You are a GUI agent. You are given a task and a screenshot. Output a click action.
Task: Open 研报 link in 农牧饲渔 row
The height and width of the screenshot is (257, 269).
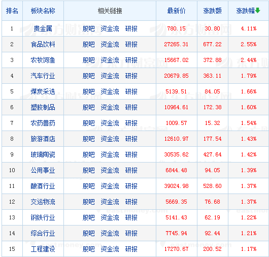(x=131, y=60)
